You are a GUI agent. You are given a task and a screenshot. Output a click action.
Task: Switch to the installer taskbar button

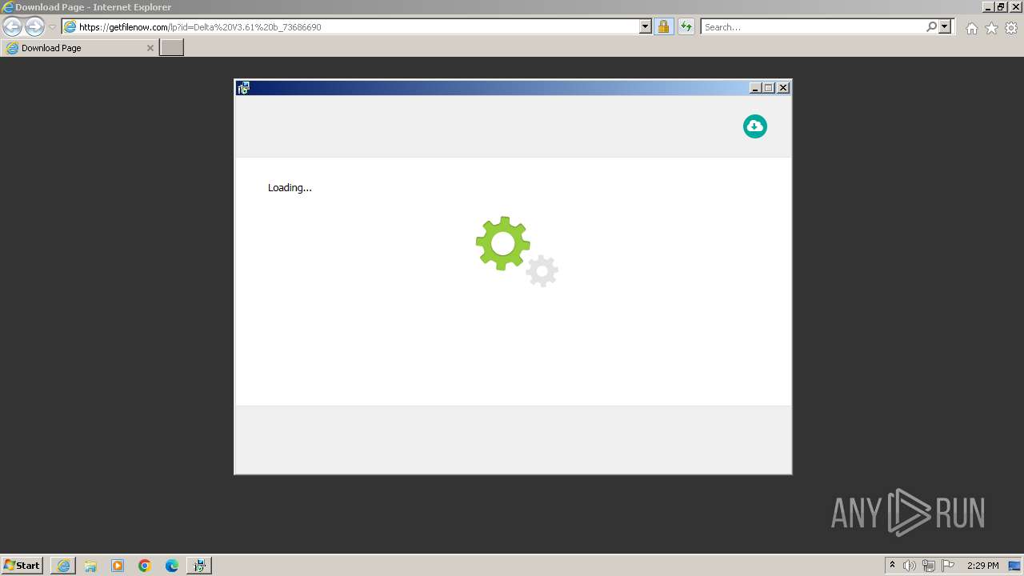(x=199, y=566)
